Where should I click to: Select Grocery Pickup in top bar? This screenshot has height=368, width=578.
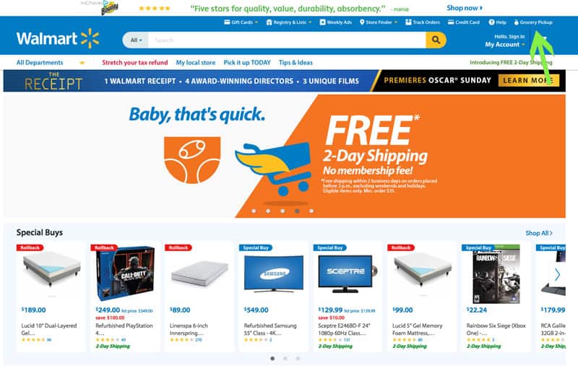click(533, 22)
